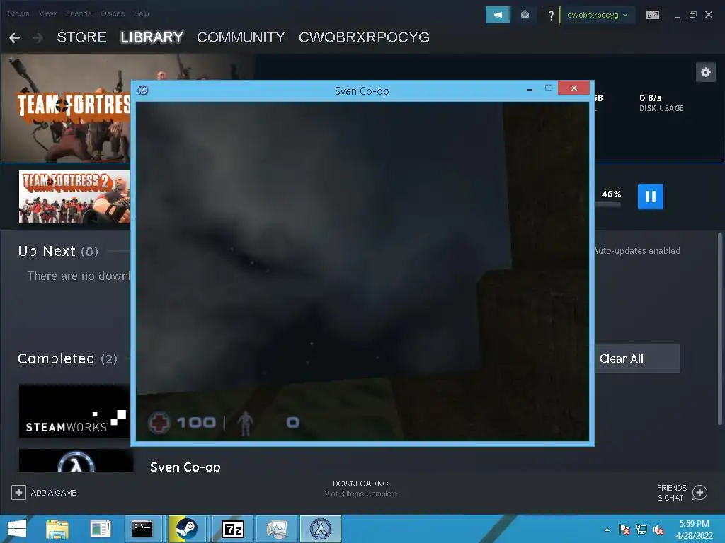
Task: Click the Sven Co-op taskbar icon
Action: (x=321, y=529)
